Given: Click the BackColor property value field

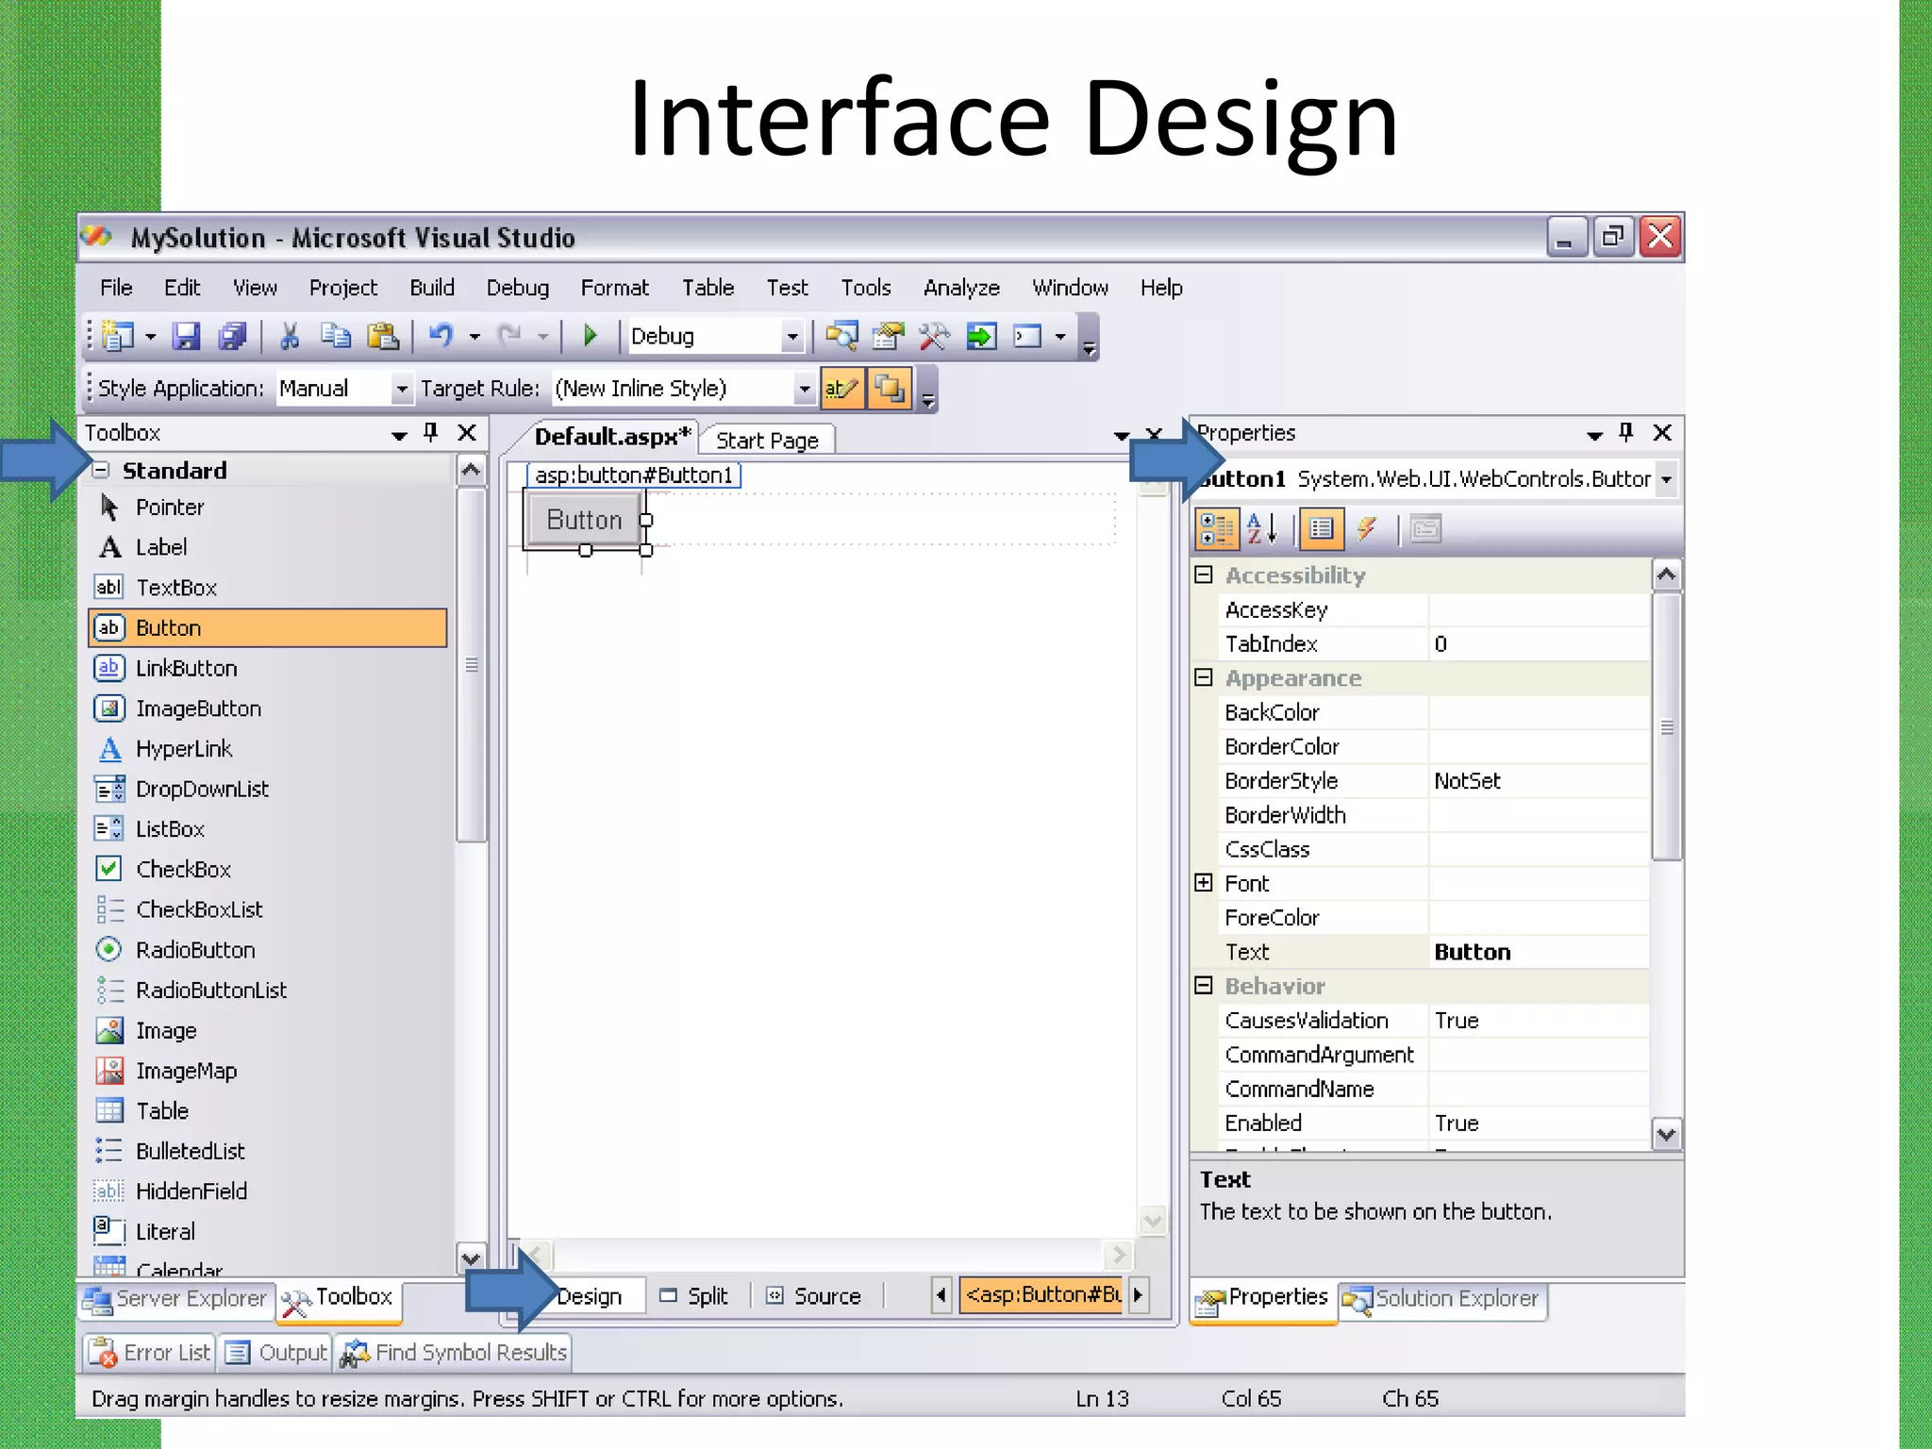Looking at the screenshot, I should click(x=1539, y=712).
